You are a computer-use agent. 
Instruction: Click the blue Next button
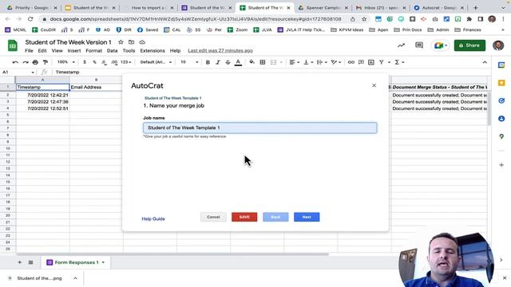coord(307,217)
